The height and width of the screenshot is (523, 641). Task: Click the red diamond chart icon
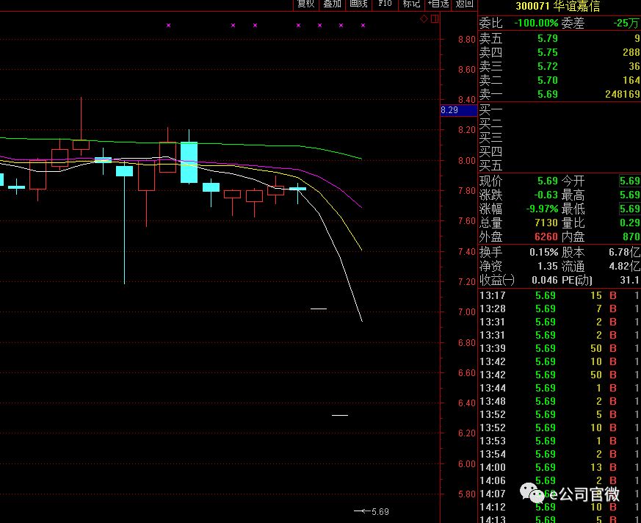coord(424,18)
